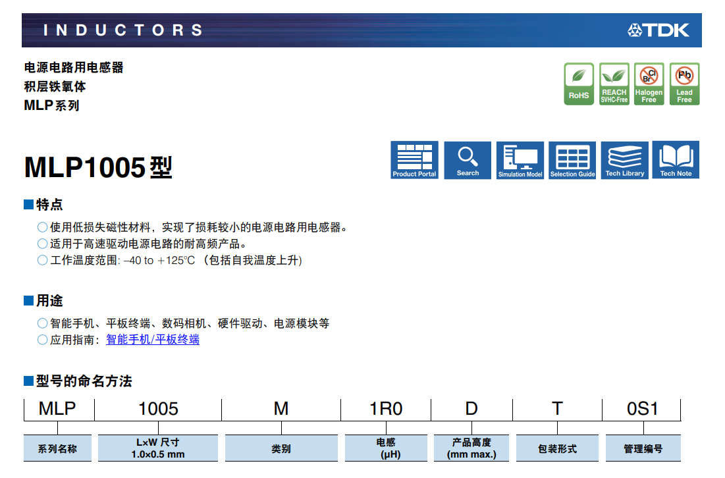
Task: Open the Tech Note book icon
Action: coord(676,160)
